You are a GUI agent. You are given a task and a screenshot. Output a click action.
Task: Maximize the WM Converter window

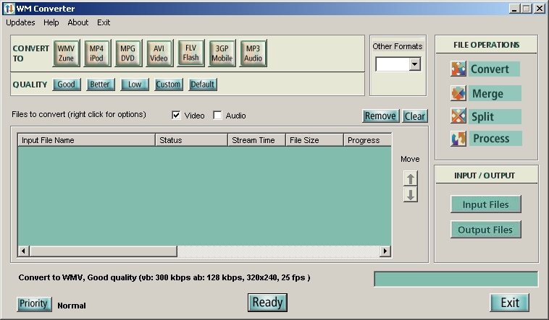527,9
